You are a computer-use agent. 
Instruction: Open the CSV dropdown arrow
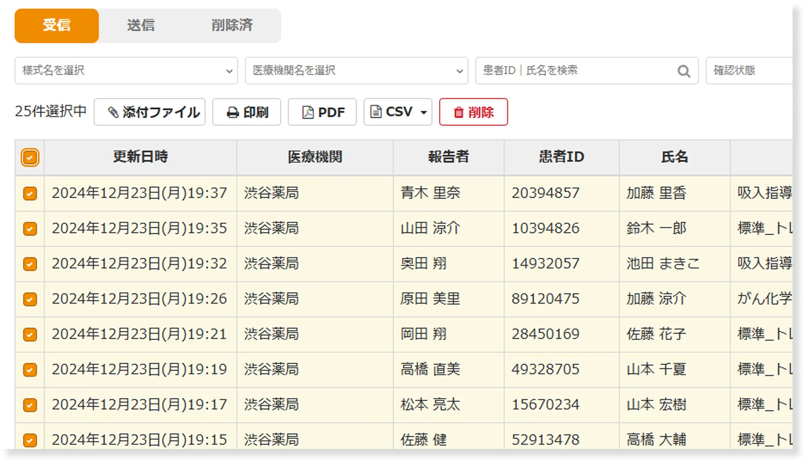[424, 112]
